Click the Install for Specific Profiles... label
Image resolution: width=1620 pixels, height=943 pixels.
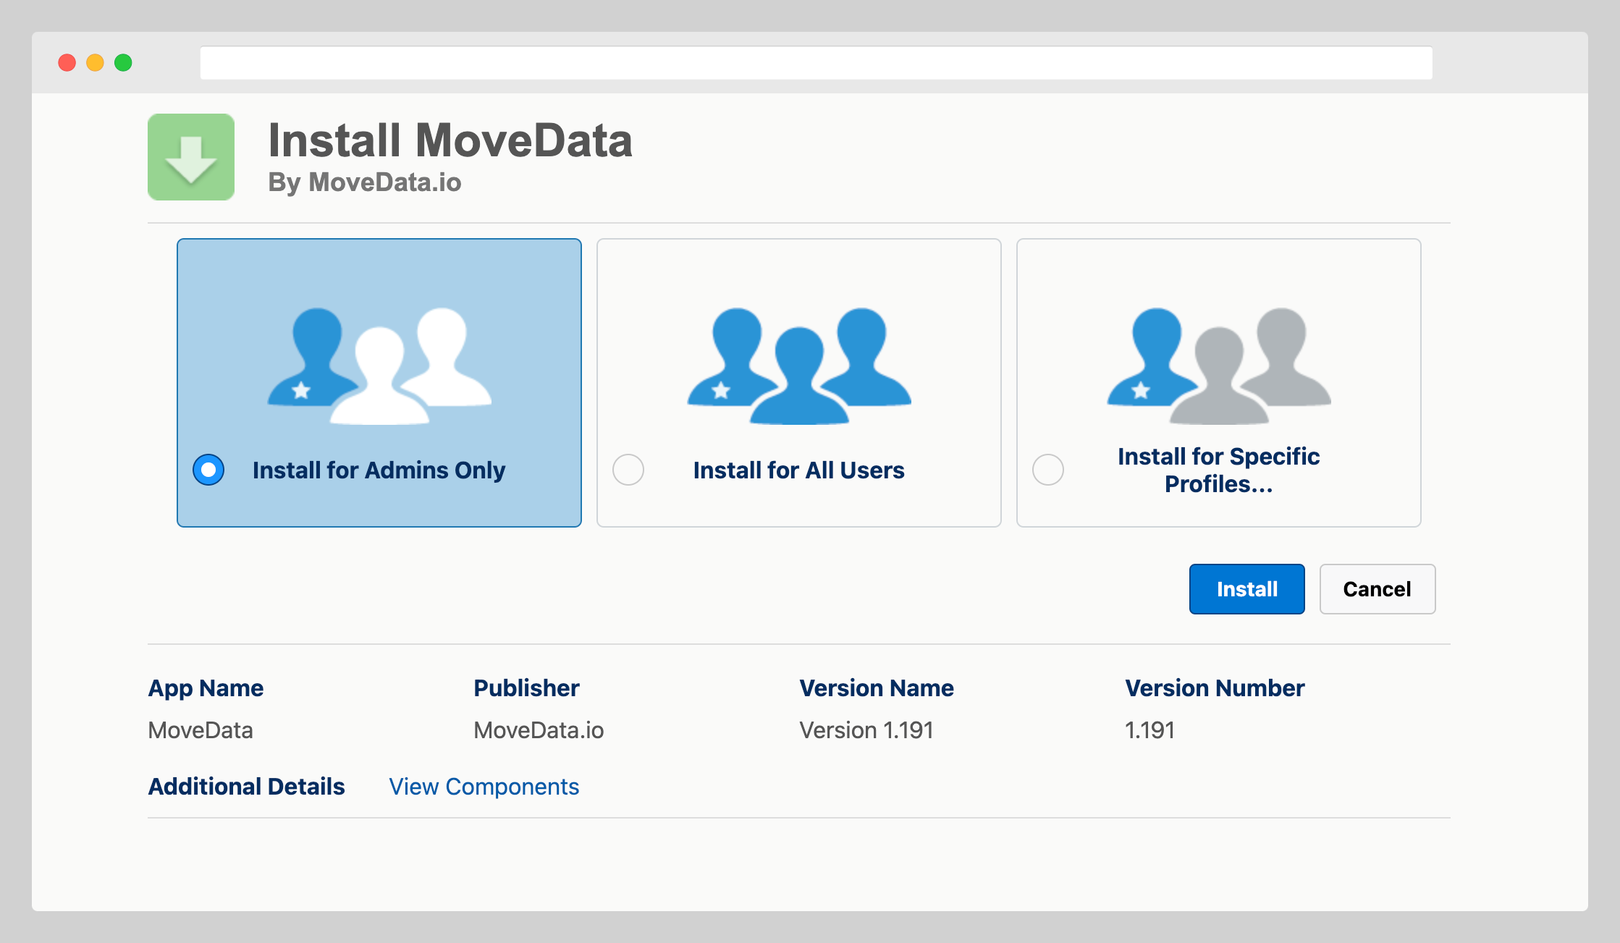1218,470
